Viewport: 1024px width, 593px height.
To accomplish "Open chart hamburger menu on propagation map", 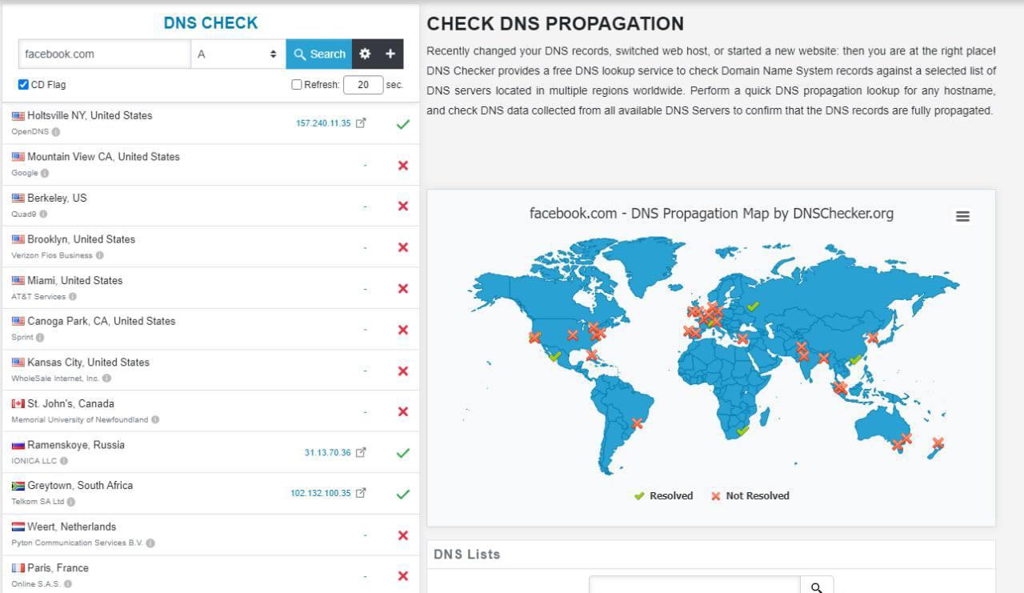I will click(962, 216).
